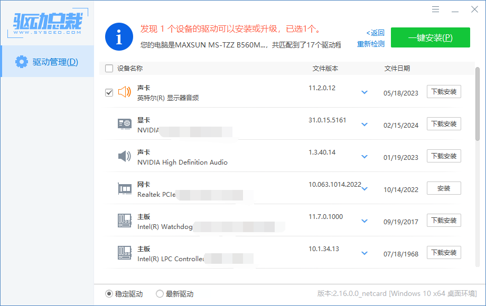Check the select-all checkbox beside 设备名称

[x=109, y=68]
